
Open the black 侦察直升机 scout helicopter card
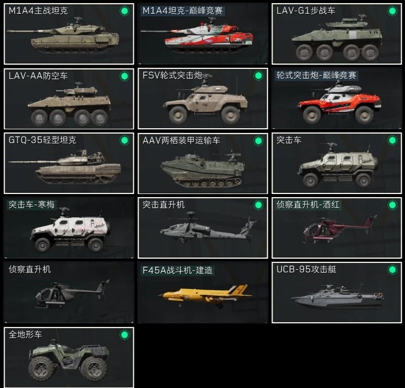point(69,292)
